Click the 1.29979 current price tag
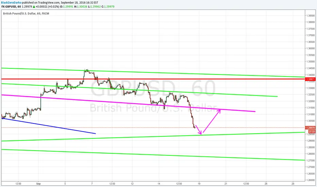Screen dimensions: 317x187 tap(310, 128)
